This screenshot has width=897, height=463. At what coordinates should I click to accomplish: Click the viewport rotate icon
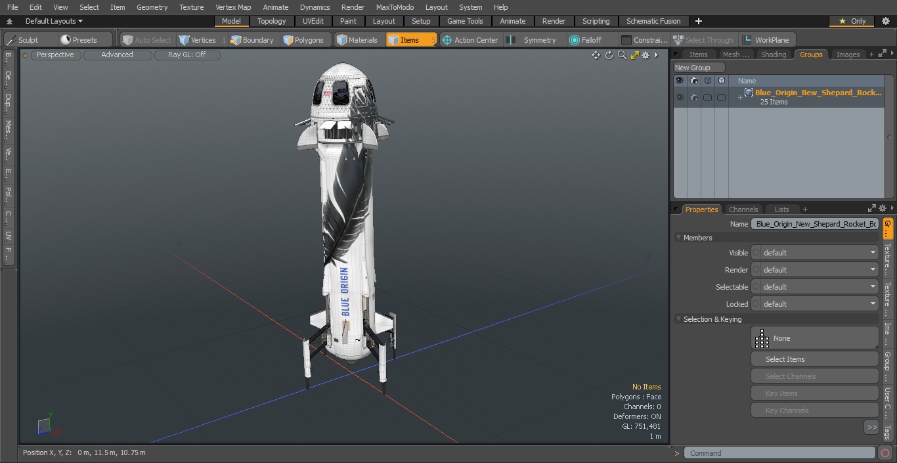[609, 55]
